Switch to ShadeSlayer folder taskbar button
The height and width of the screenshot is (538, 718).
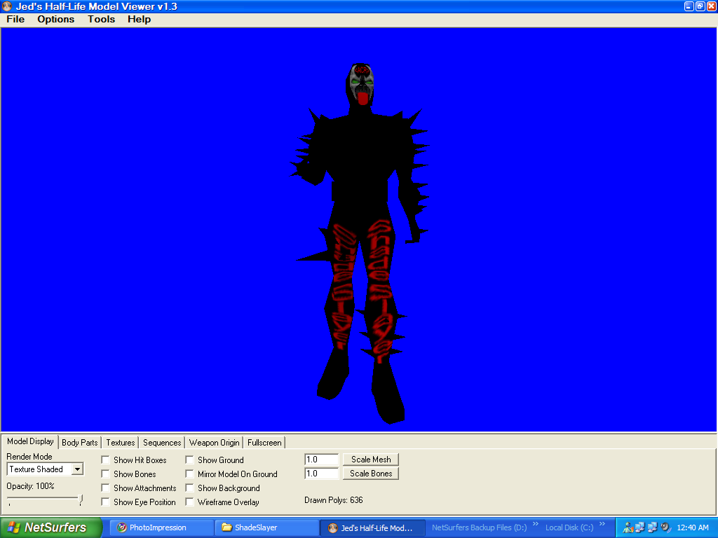click(x=267, y=527)
